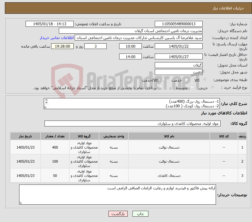Click دستمال توالت in row 1
The width and height of the screenshot is (252, 222).
tap(169, 147)
